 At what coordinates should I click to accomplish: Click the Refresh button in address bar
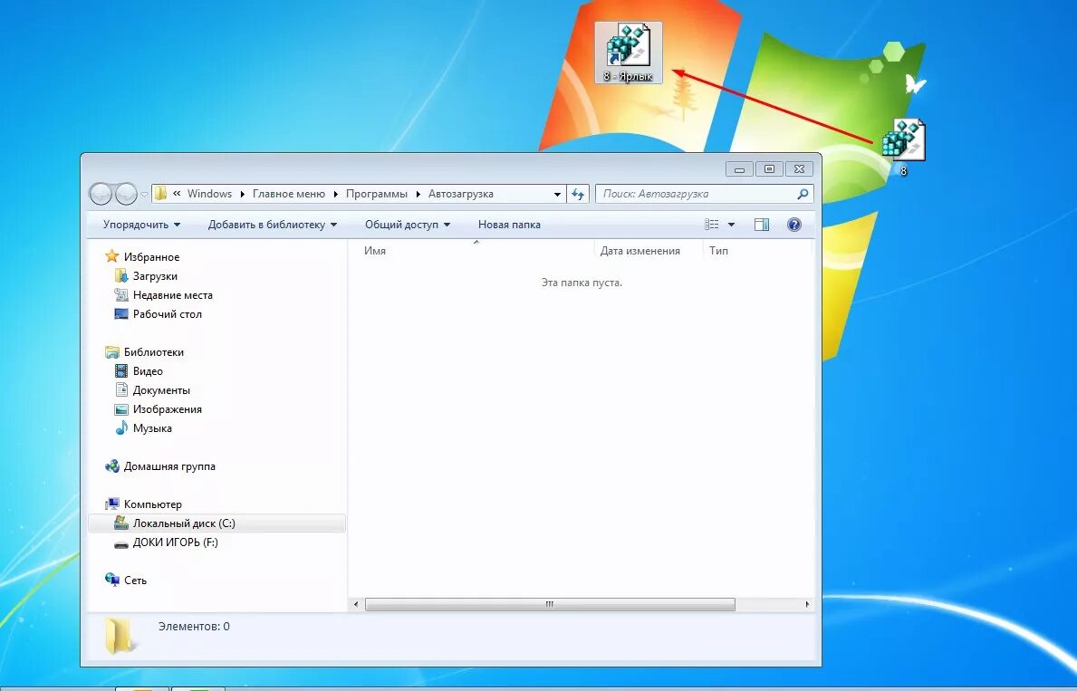(578, 195)
